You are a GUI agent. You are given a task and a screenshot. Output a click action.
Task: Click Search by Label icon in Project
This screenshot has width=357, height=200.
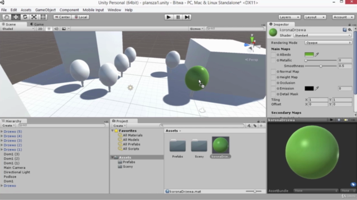(255, 126)
